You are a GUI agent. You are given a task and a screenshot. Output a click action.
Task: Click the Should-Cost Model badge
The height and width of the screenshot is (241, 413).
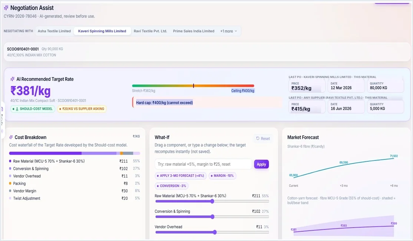pos(33,109)
